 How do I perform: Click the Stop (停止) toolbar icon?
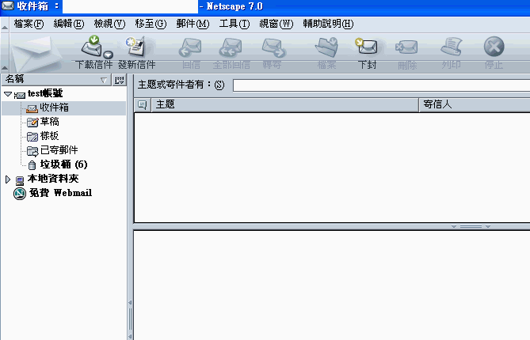(494, 47)
